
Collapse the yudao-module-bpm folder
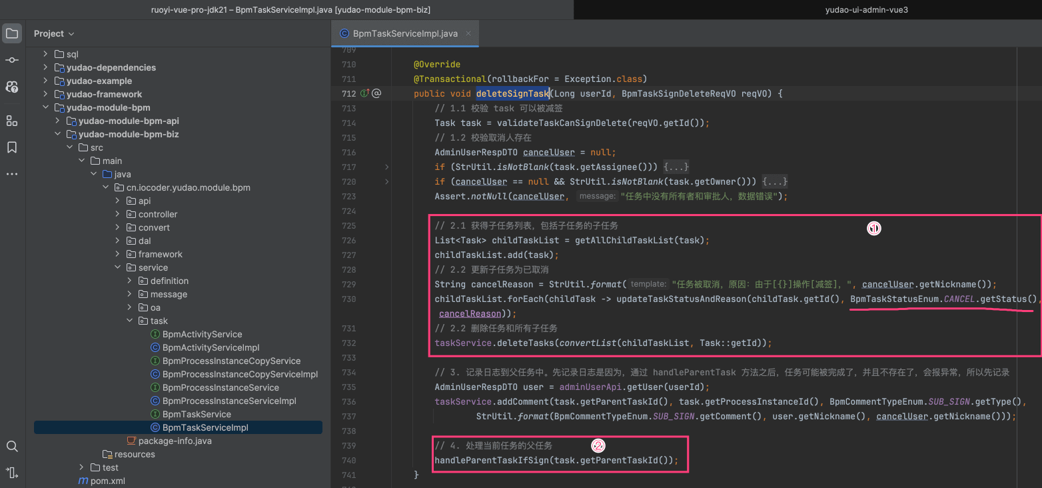(x=45, y=107)
